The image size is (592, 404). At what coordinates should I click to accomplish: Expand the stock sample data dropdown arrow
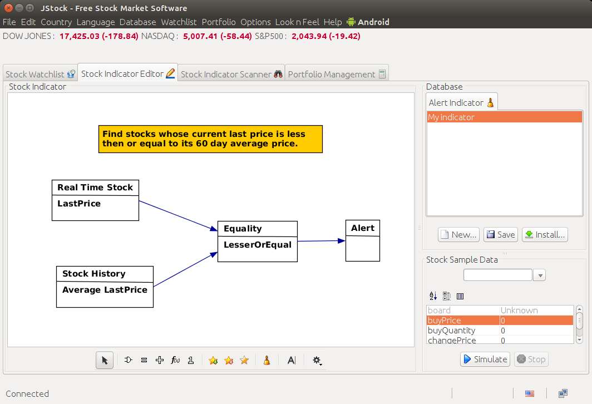(x=540, y=275)
